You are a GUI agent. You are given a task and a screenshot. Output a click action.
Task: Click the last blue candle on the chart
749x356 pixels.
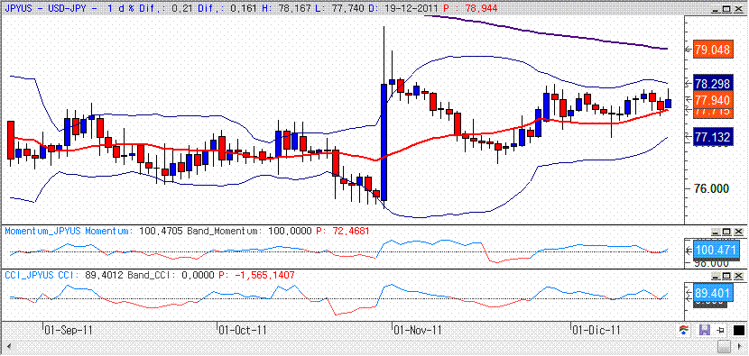click(669, 103)
